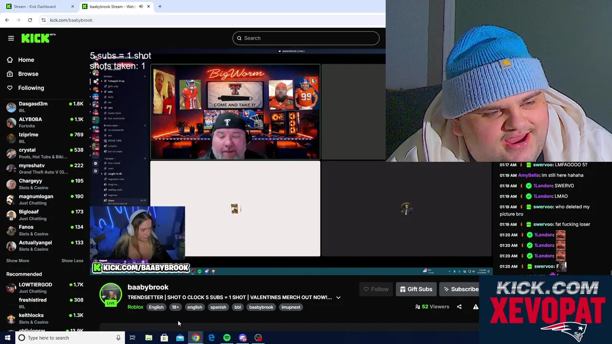612x344 pixels.
Task: Reload the page with the refresh icon
Action: (x=30, y=20)
